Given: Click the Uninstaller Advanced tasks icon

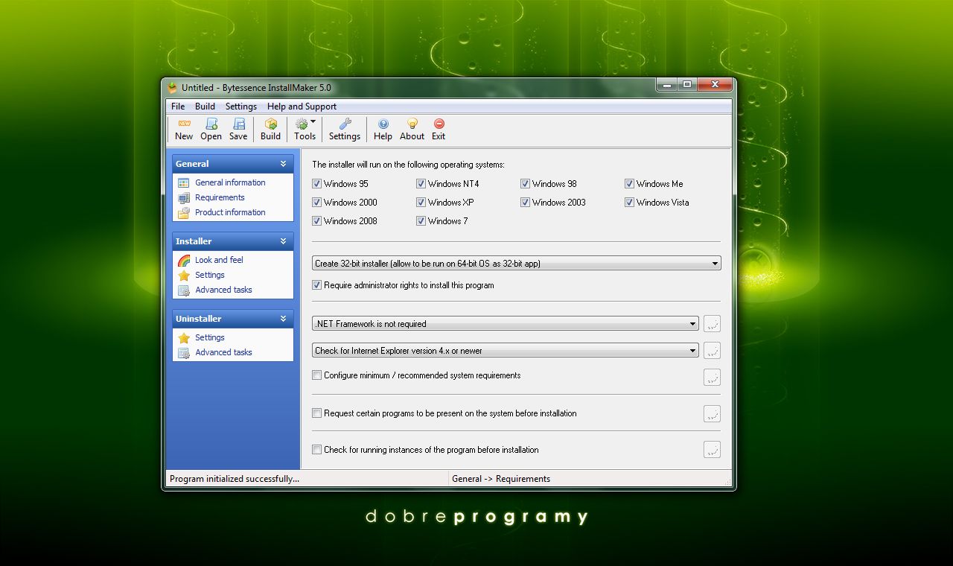Looking at the screenshot, I should (184, 352).
